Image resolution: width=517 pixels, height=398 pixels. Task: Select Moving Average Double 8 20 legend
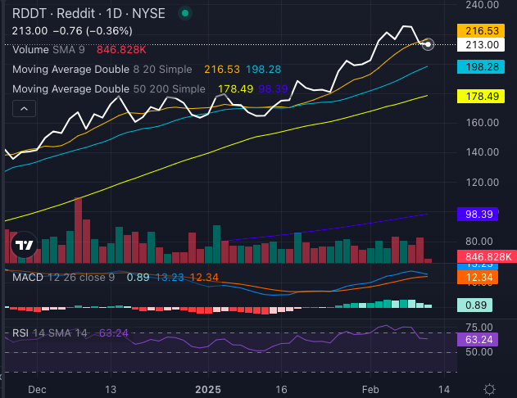tap(102, 69)
